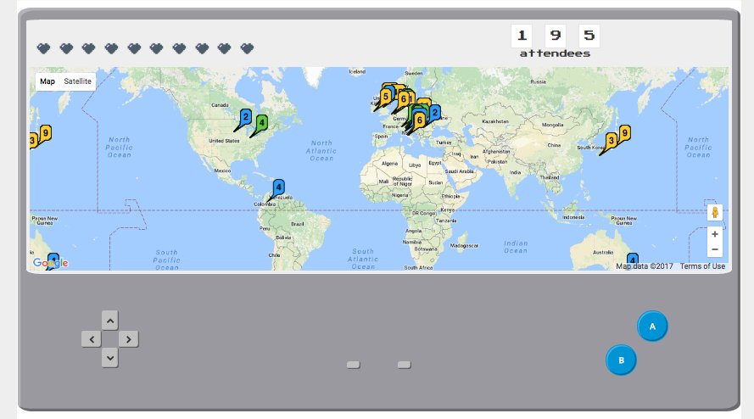This screenshot has height=419, width=754.
Task: Click the 'Indian Ocean' map label
Action: [516, 248]
